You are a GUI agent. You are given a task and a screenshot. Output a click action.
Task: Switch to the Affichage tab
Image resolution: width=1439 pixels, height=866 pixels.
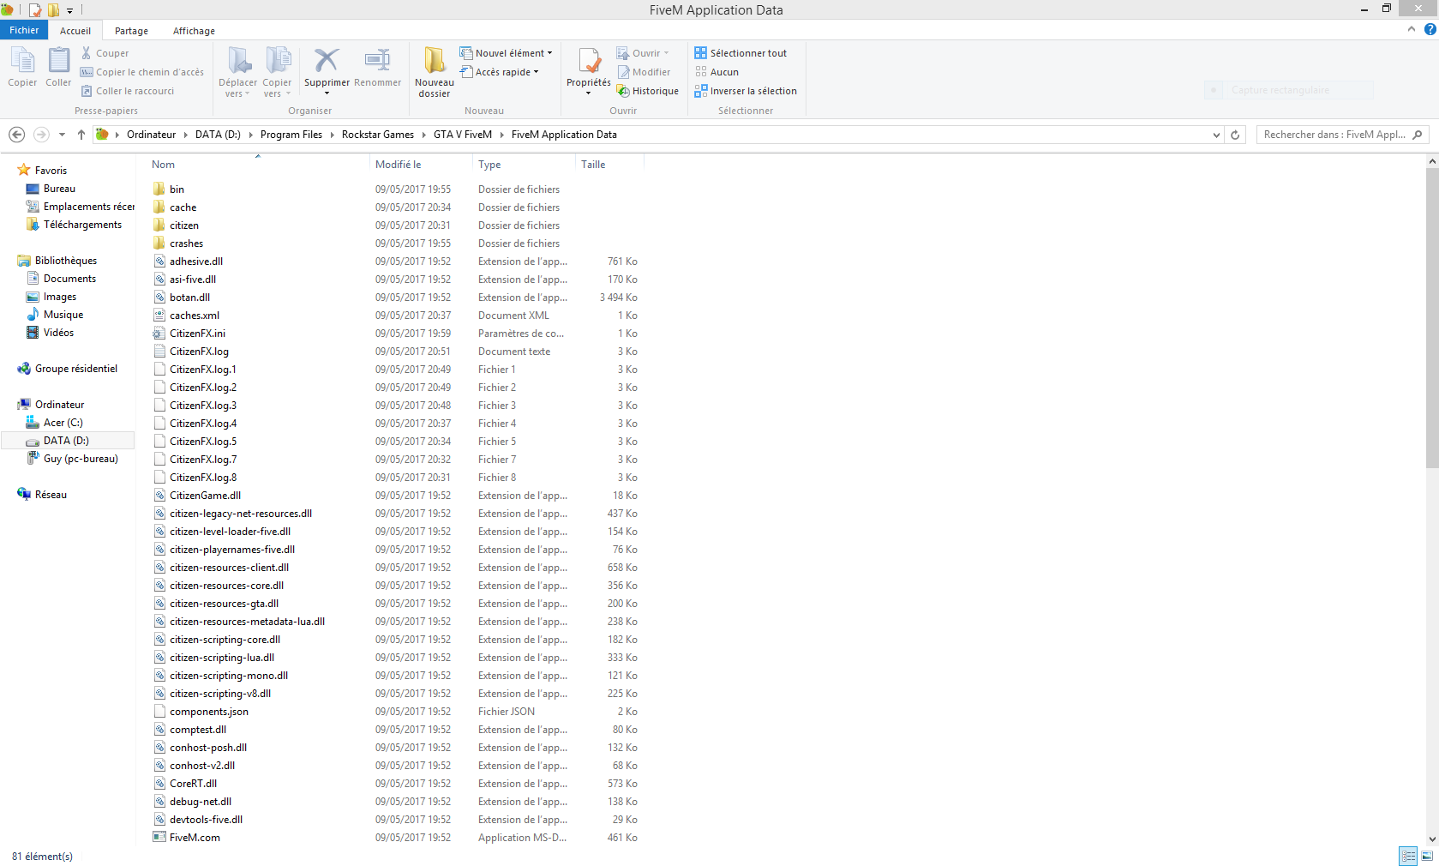pyautogui.click(x=194, y=31)
